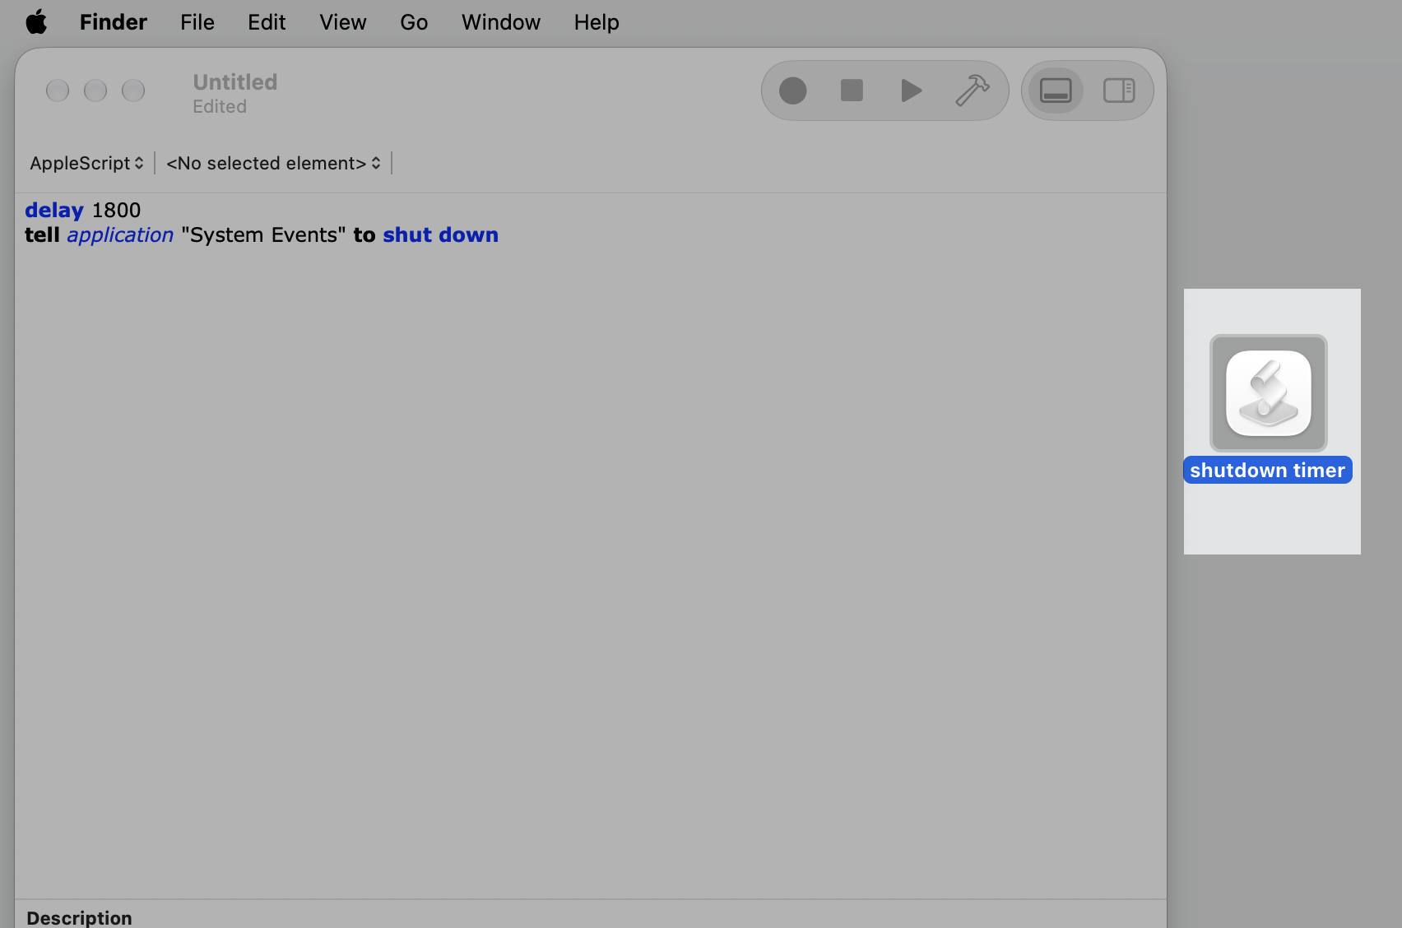Open the Window menu

pos(501,22)
